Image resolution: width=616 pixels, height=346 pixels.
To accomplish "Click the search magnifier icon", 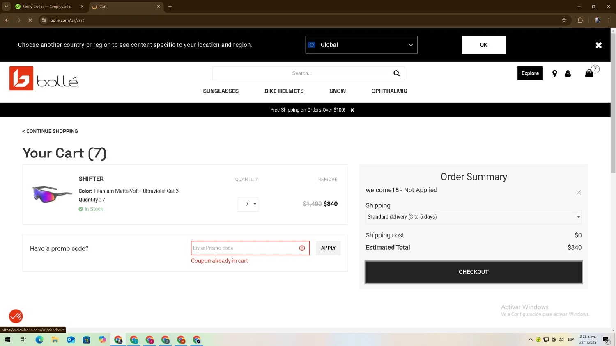I will pos(396,73).
